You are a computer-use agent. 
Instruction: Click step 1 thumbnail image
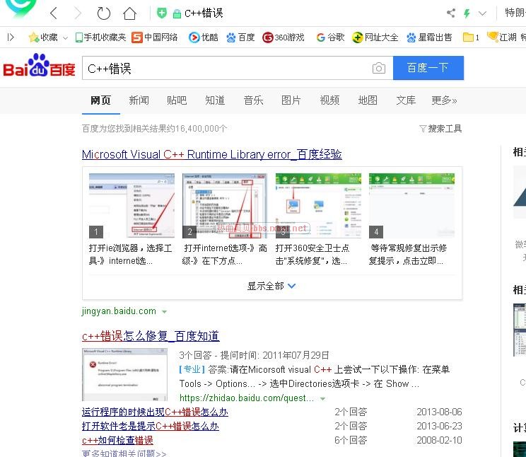tap(130, 205)
